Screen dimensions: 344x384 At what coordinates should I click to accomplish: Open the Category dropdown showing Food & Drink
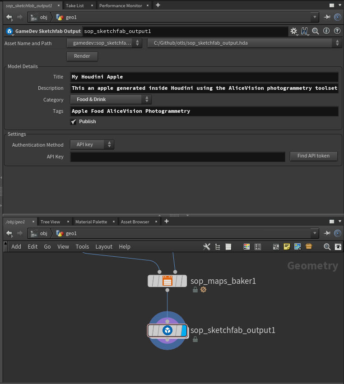111,99
